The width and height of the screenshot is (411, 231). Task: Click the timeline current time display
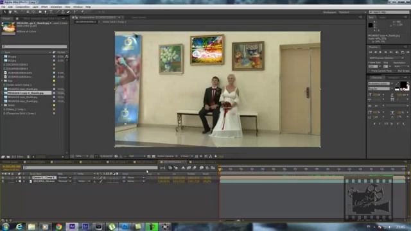[x=12, y=167]
